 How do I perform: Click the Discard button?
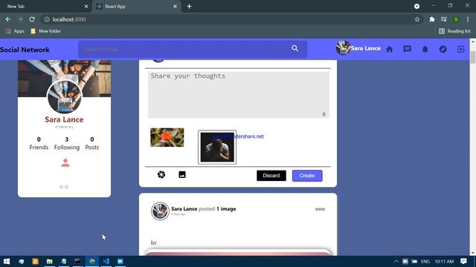[x=271, y=176]
